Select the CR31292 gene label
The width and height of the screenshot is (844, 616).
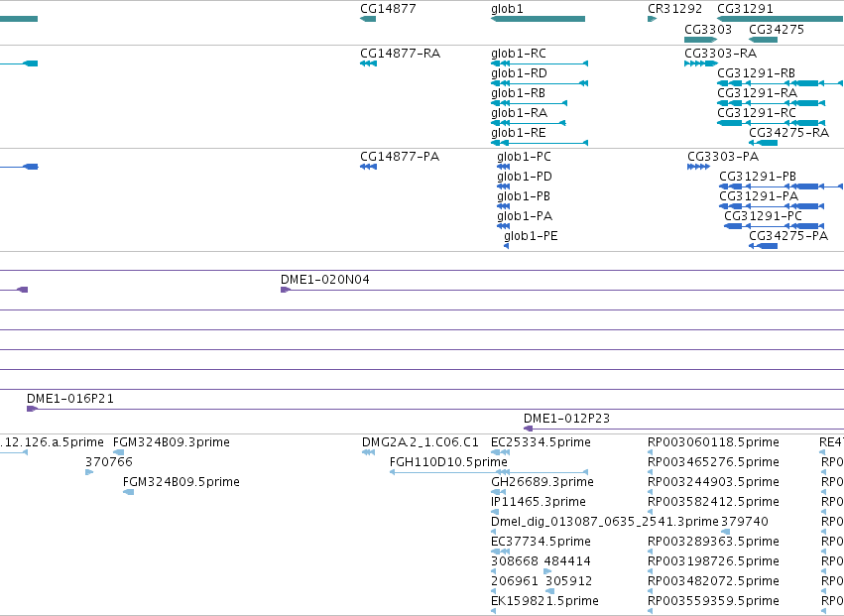[674, 9]
